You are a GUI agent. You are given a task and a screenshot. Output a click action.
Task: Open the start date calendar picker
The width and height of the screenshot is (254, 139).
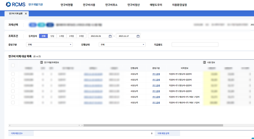coord(110,36)
